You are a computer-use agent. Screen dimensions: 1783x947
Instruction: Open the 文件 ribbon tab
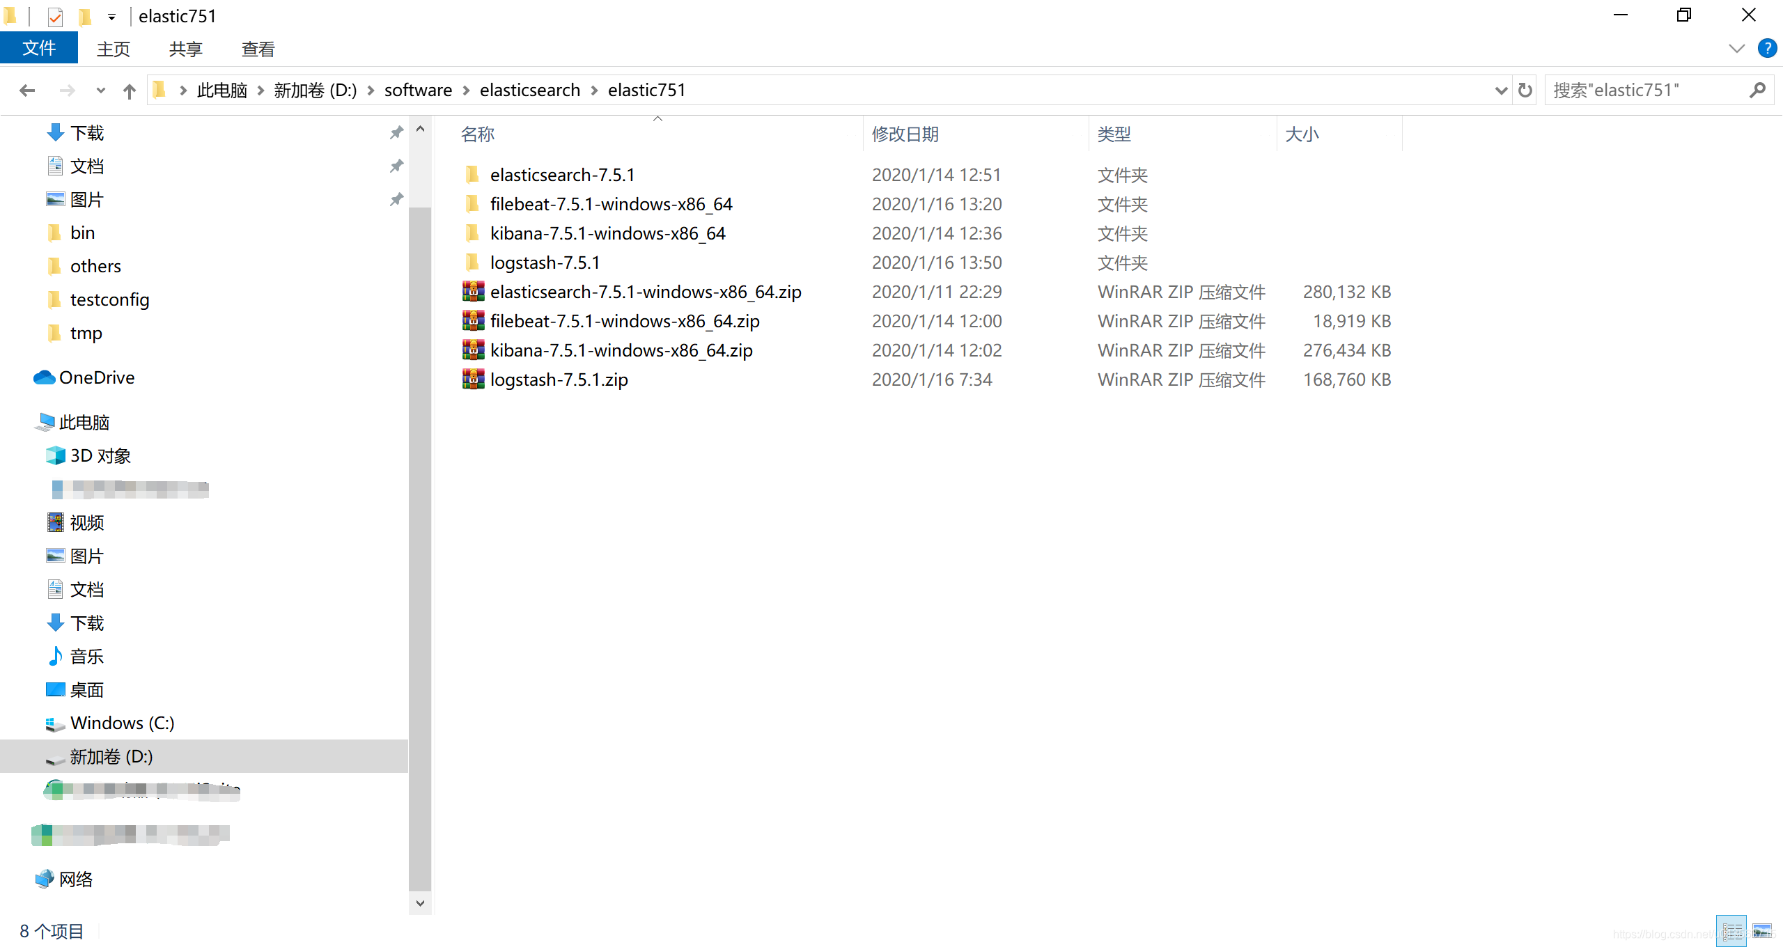point(39,48)
